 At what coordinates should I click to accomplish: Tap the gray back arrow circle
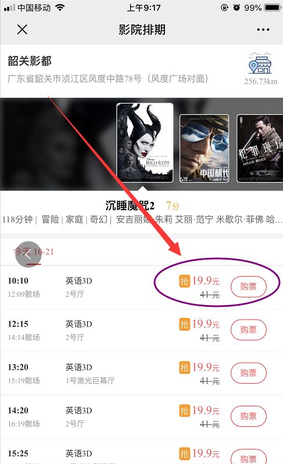(28, 254)
